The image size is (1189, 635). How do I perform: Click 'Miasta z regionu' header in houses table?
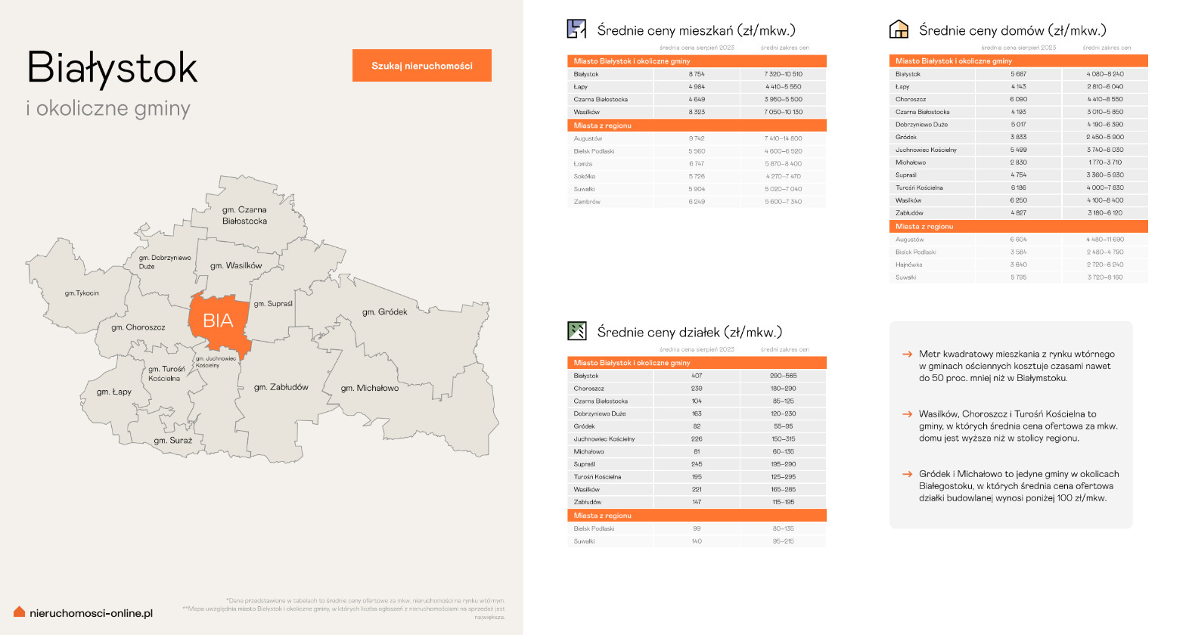924,226
